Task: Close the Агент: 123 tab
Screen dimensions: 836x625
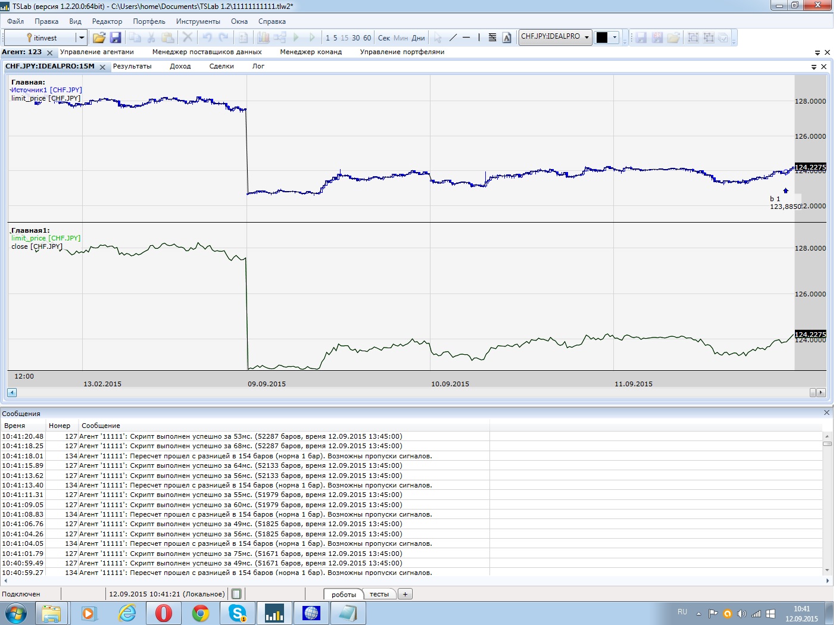Action: click(50, 53)
